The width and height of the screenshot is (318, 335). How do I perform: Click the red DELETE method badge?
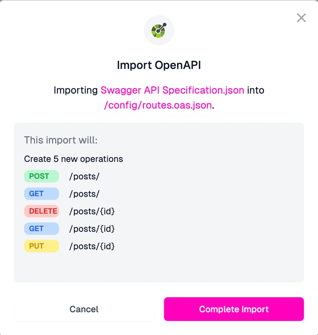tap(41, 211)
